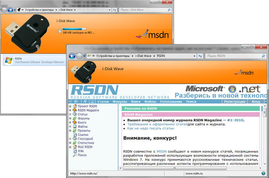Click 'Регистрация' link

pyautogui.click(x=235, y=102)
